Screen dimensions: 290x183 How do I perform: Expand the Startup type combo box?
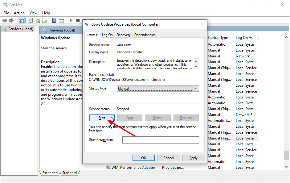158,89
